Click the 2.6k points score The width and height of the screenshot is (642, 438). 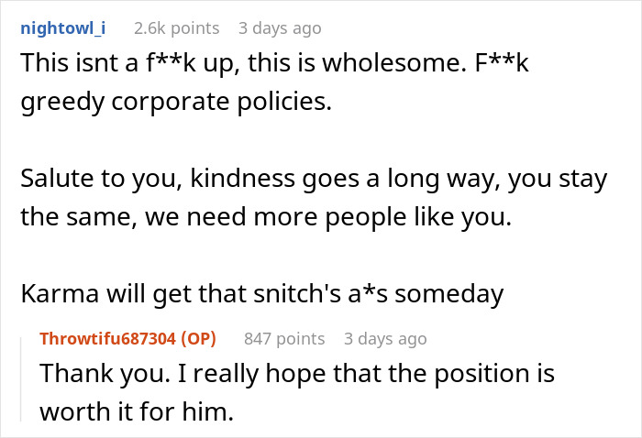pyautogui.click(x=176, y=28)
